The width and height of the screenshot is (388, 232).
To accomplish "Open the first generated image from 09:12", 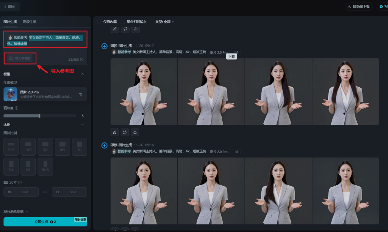I will click(x=144, y=92).
